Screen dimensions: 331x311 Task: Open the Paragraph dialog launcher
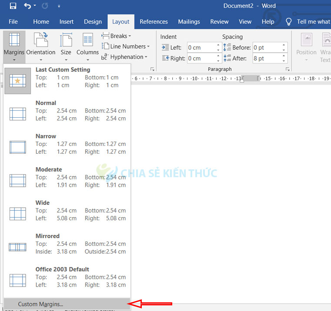tap(288, 69)
